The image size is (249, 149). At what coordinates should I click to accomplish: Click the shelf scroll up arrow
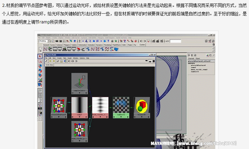pos(213,48)
